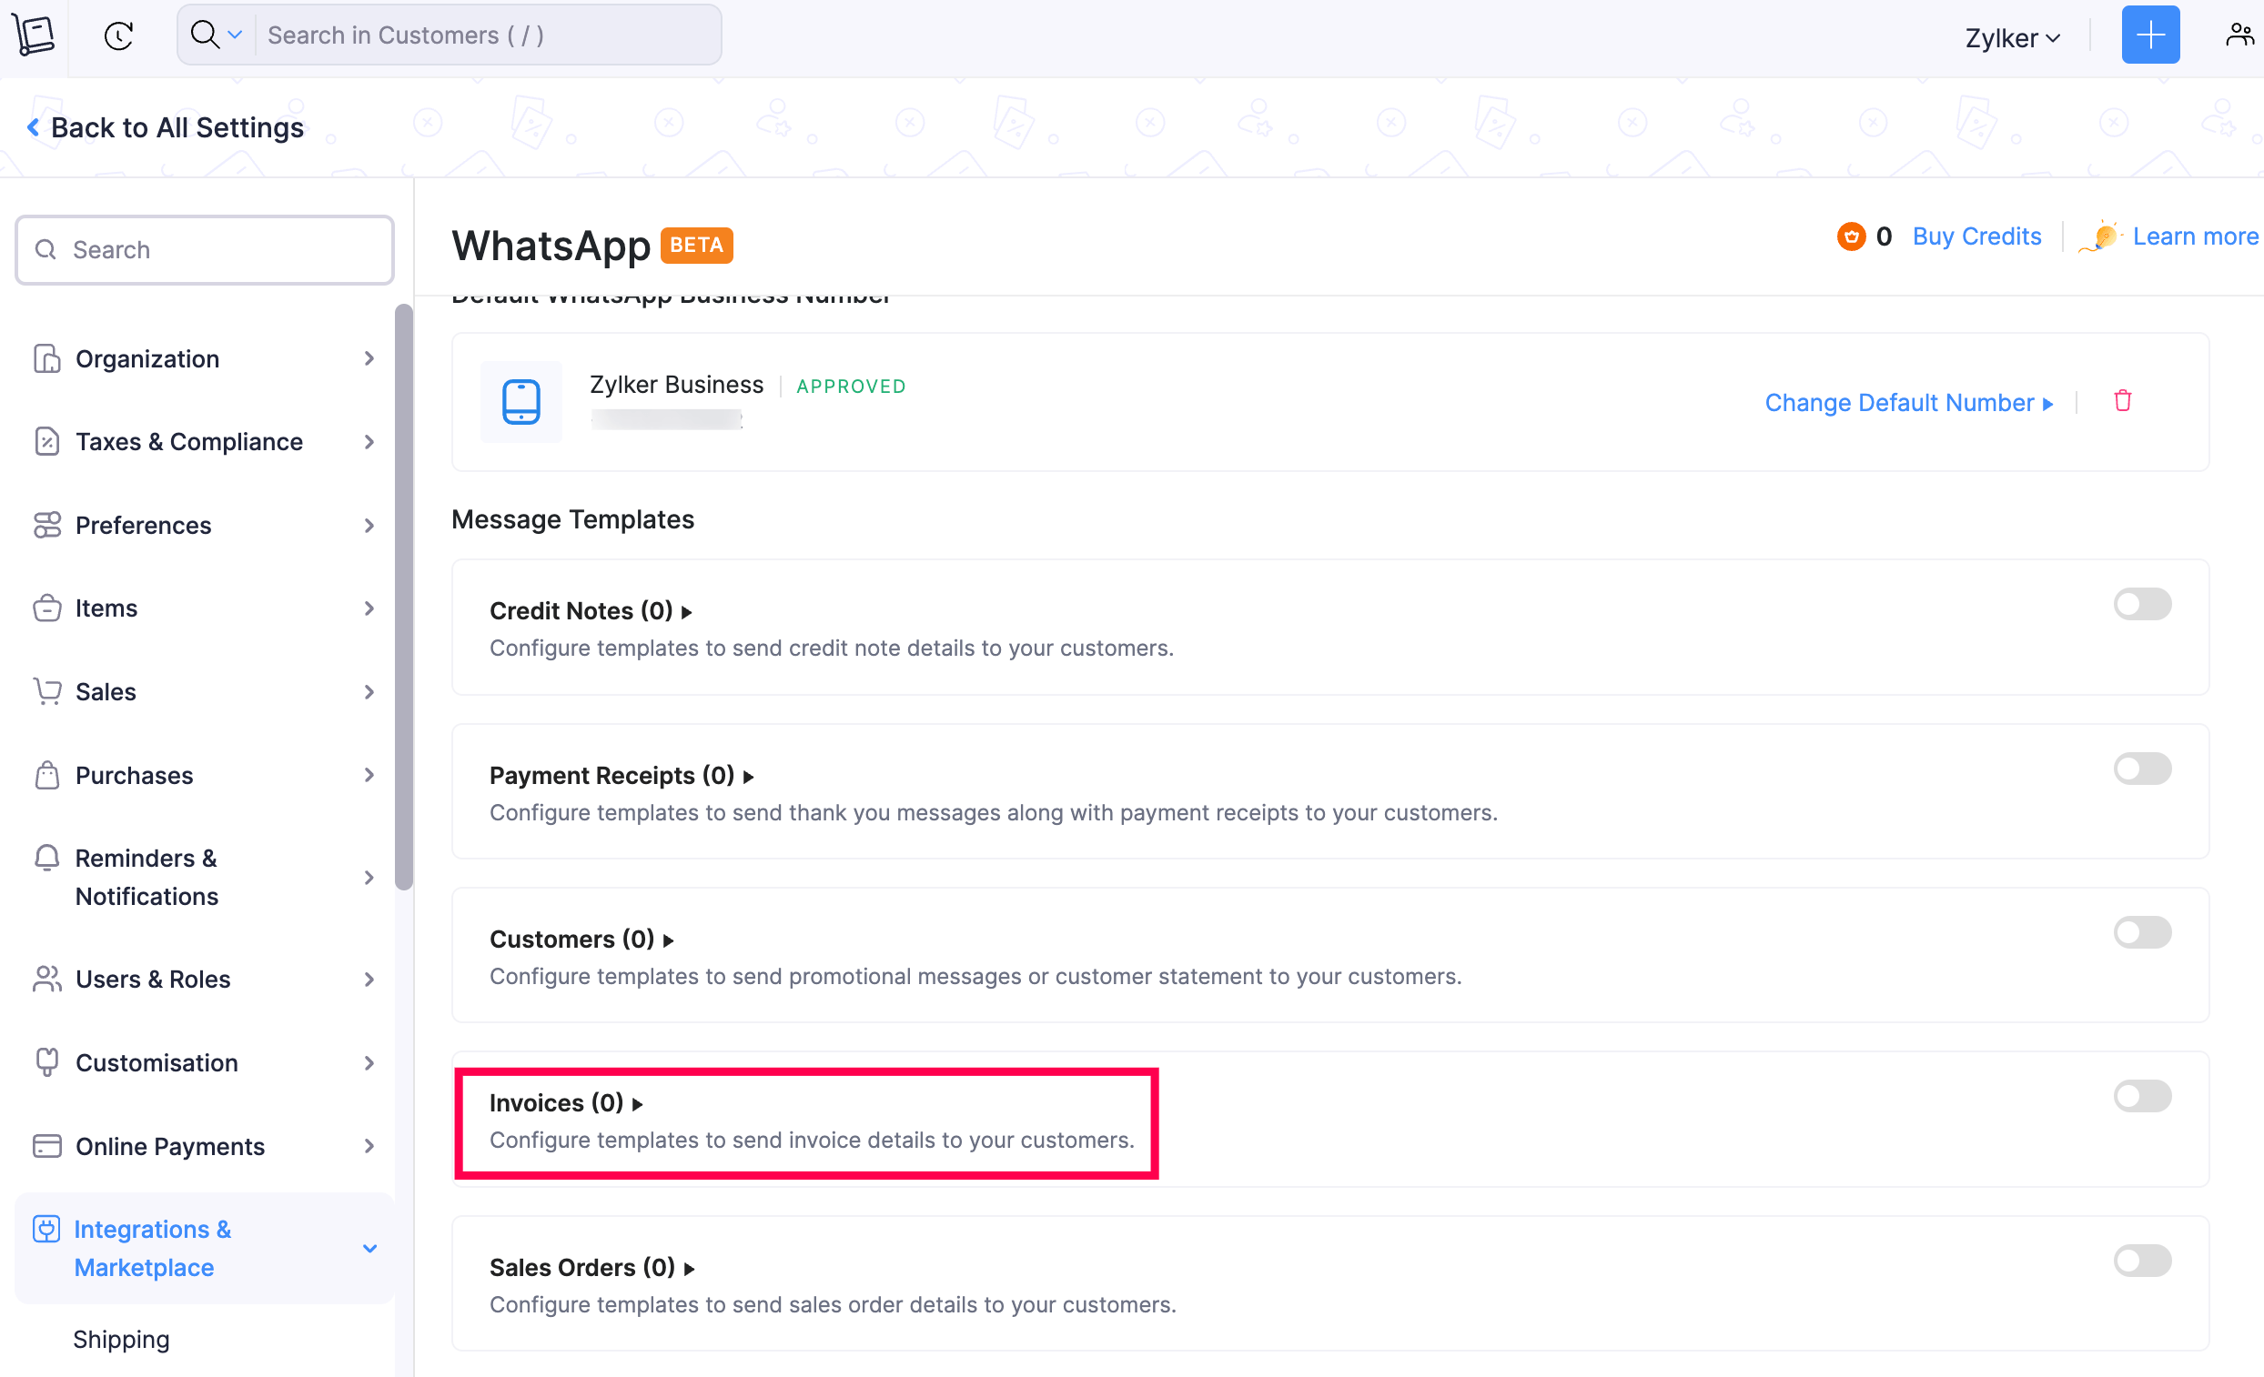Screen dimensions: 2264x1377
Task: Click the Organization settings icon
Action: click(x=47, y=357)
